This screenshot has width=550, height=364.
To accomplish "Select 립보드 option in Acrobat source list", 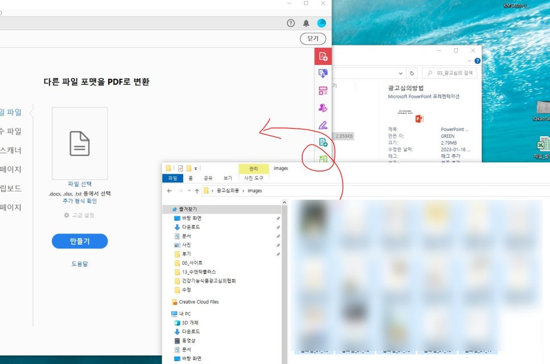I will click(10, 188).
